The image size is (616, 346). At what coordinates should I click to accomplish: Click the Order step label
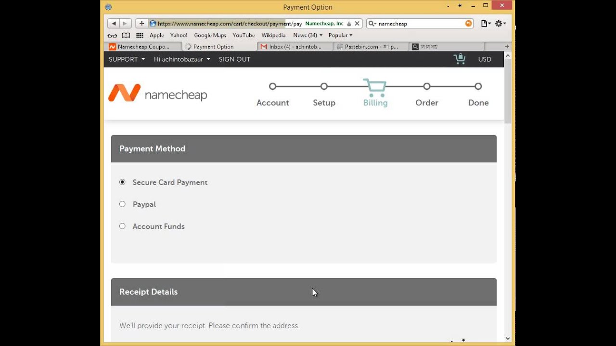[x=427, y=103]
